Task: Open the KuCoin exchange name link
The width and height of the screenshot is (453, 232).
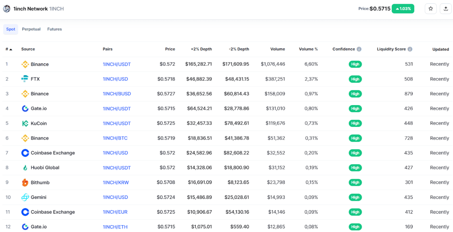Action: point(39,123)
